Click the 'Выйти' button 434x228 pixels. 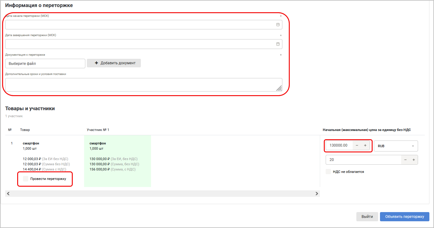[367, 217]
